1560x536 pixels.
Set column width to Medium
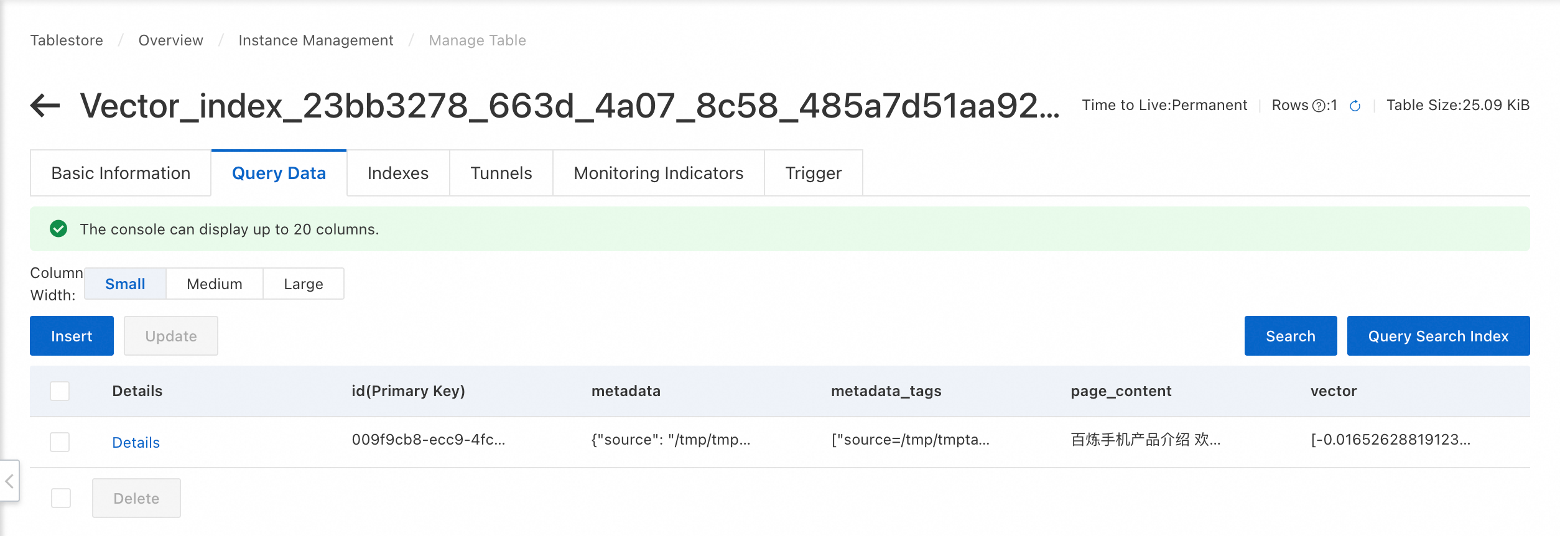214,284
